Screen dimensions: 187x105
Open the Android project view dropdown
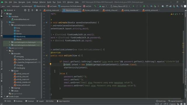pos(10,10)
